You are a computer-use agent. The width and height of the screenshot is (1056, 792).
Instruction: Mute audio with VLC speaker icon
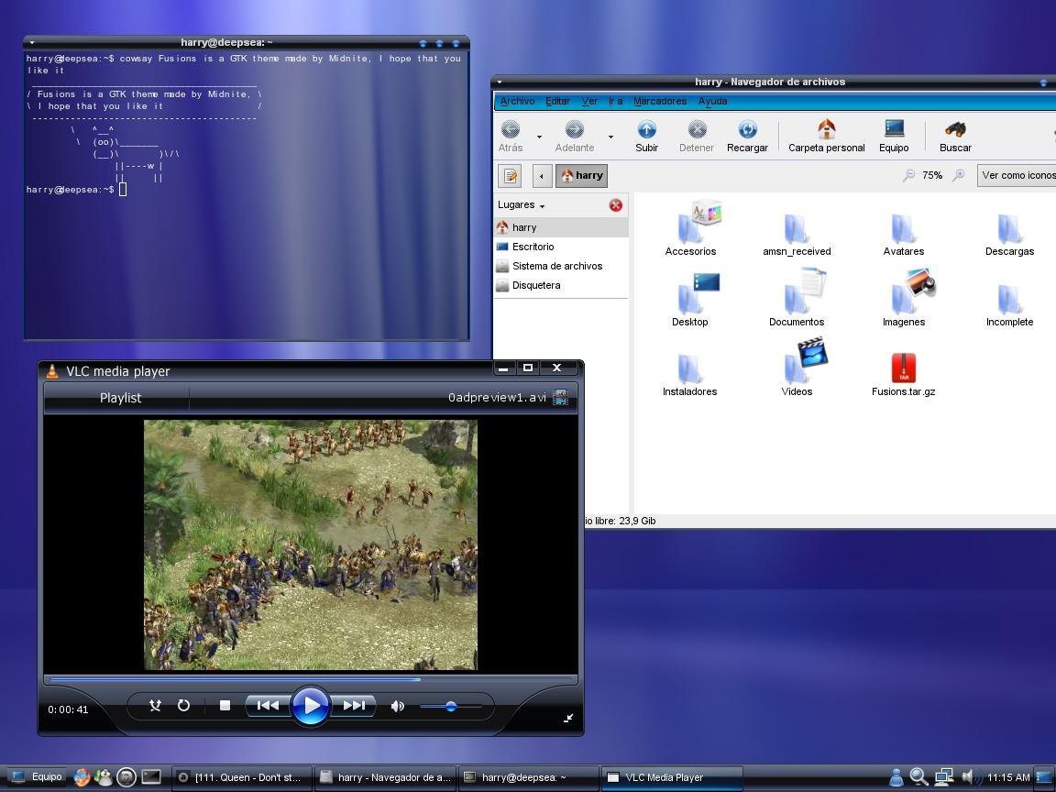coord(397,706)
